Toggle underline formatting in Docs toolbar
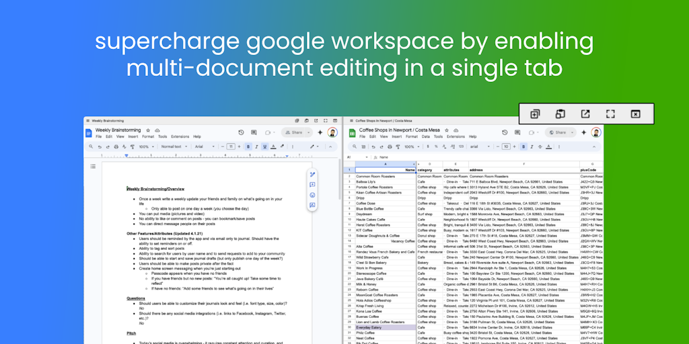 coord(265,146)
